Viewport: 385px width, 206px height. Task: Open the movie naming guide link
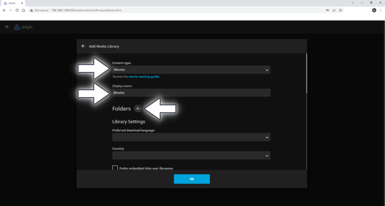tap(144, 77)
